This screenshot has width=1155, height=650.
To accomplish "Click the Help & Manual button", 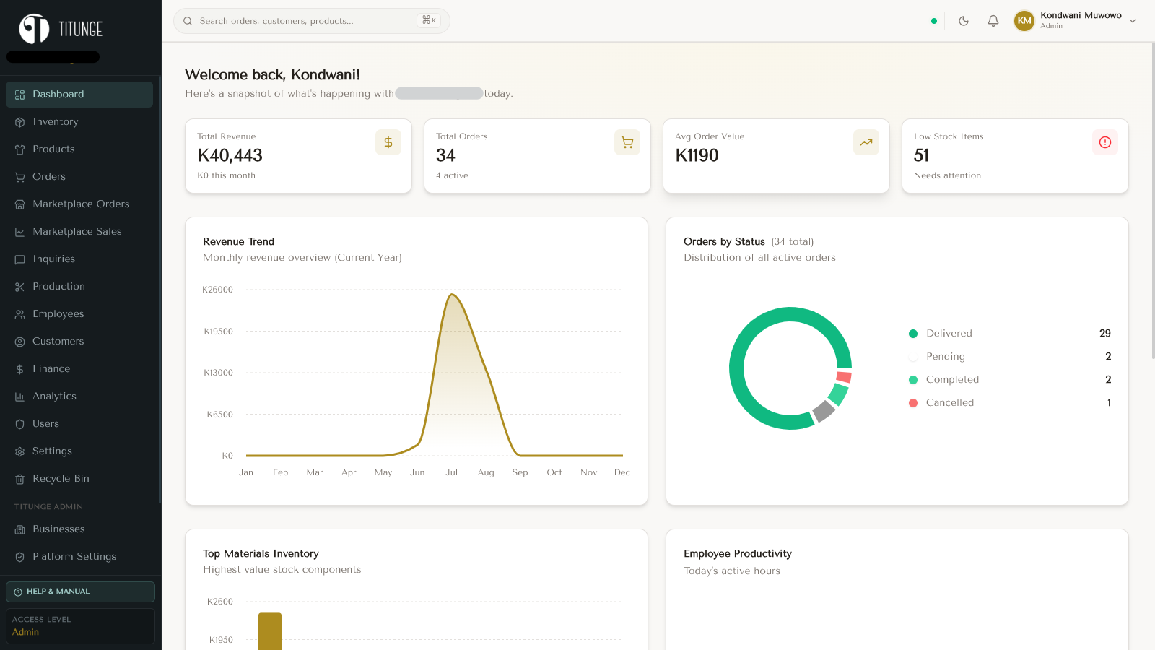I will [x=80, y=591].
